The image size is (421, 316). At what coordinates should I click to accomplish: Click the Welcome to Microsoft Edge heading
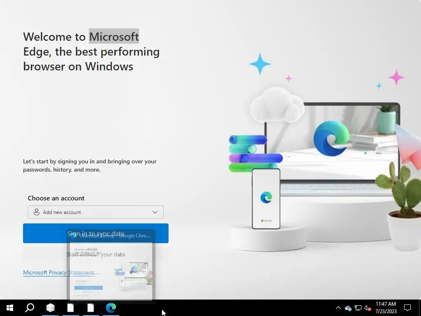91,51
